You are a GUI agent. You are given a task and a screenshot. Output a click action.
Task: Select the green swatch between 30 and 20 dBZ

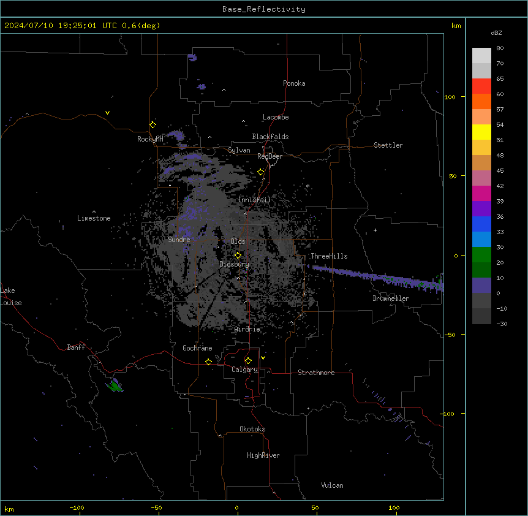pyautogui.click(x=481, y=255)
